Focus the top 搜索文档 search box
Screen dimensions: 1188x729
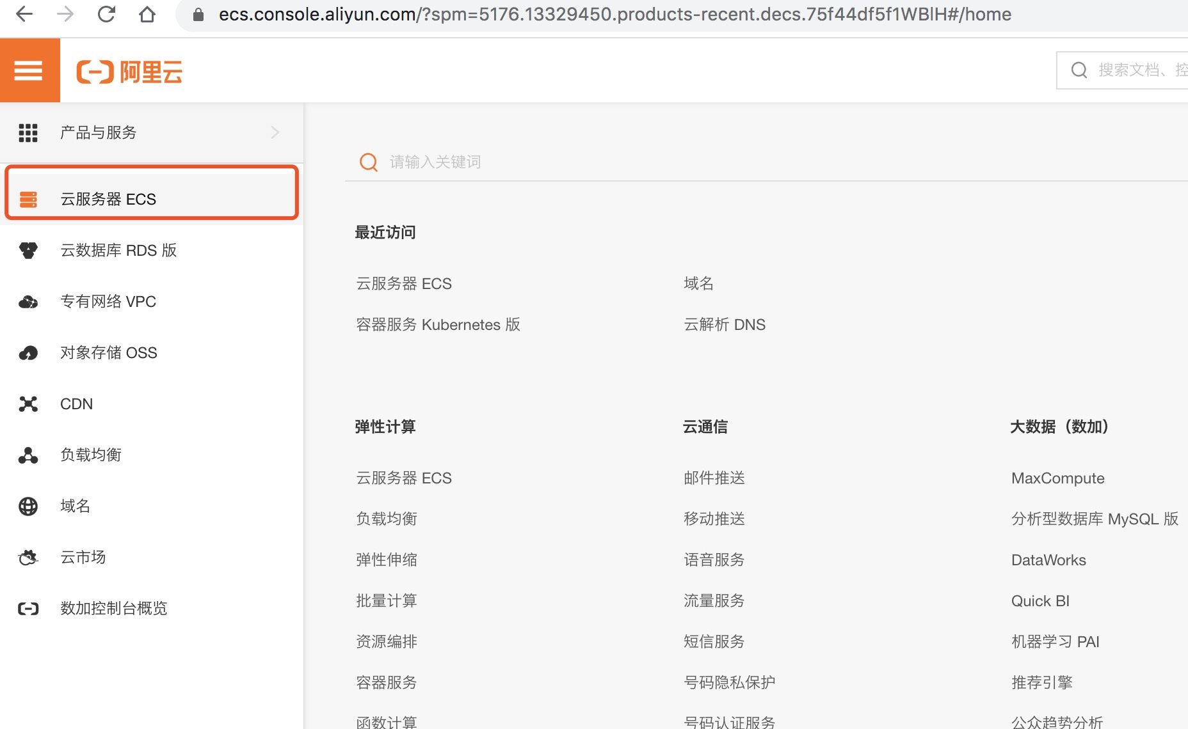tap(1123, 70)
